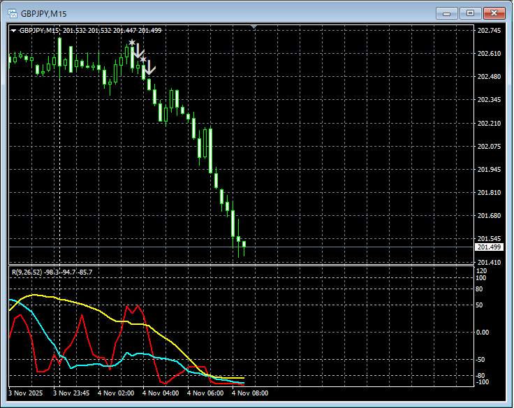Click the 4 Nov 08:00 time label
Screen dimensions: 514x408
pyautogui.click(x=249, y=393)
